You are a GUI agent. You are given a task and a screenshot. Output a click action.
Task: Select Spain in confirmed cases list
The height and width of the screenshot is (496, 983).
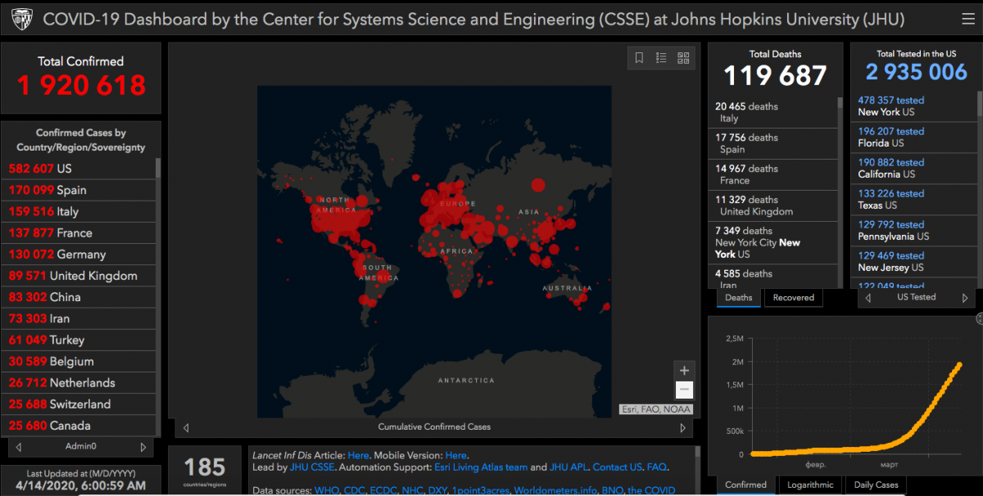[79, 190]
